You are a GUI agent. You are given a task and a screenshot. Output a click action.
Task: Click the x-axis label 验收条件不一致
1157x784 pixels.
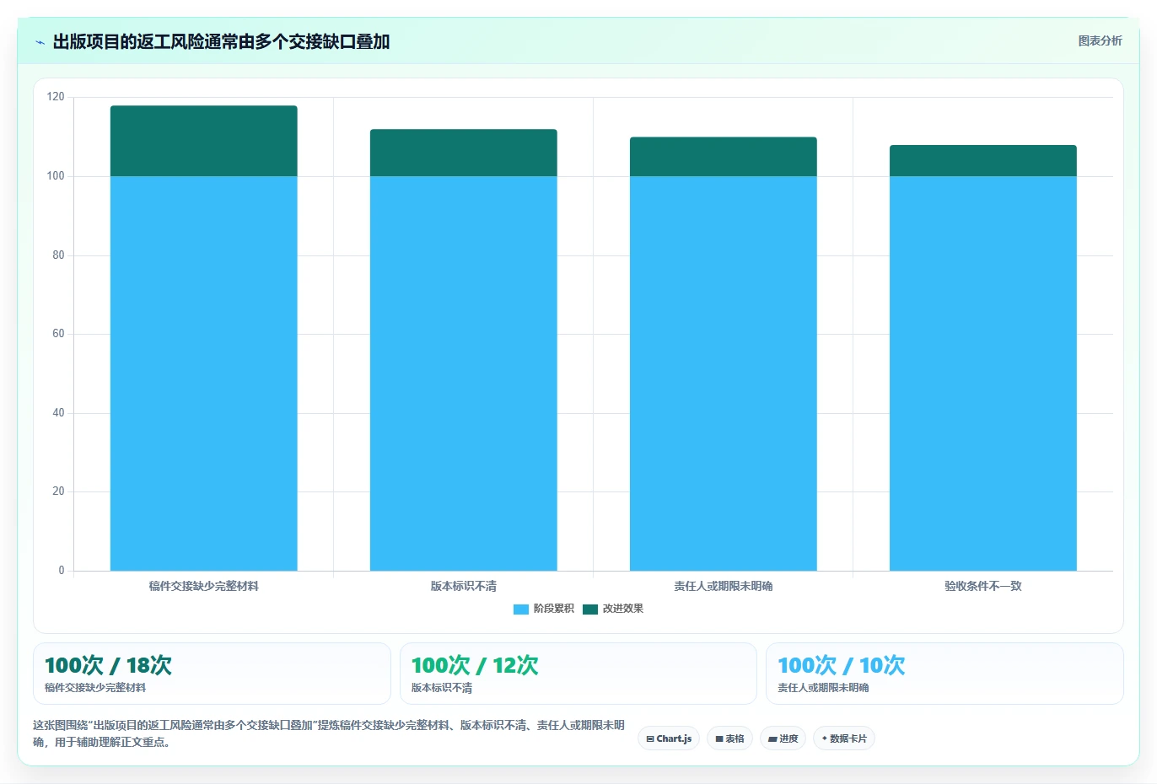pyautogui.click(x=983, y=586)
